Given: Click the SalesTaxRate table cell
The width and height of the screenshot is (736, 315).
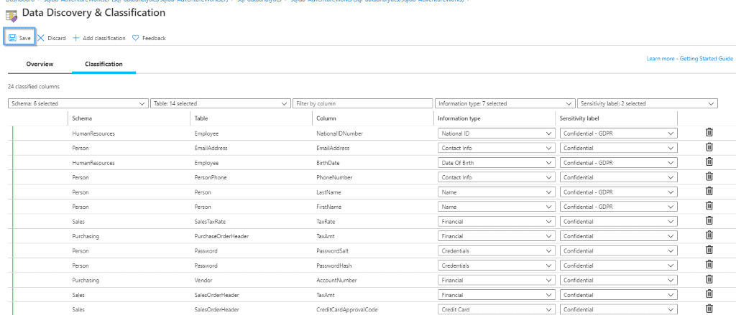Looking at the screenshot, I should [212, 221].
